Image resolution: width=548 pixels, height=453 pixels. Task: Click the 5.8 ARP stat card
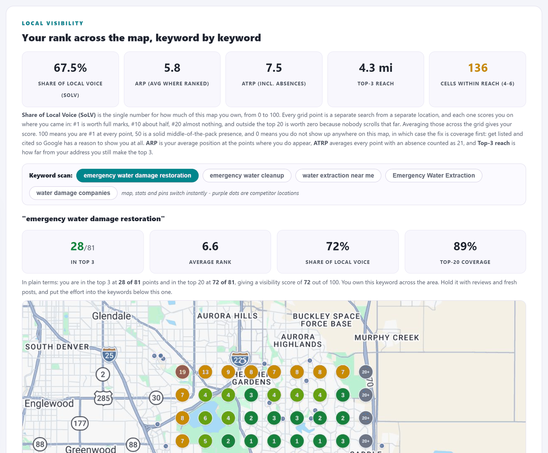click(172, 79)
